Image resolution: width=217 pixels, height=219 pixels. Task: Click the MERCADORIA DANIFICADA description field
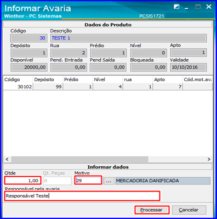pos(163,181)
